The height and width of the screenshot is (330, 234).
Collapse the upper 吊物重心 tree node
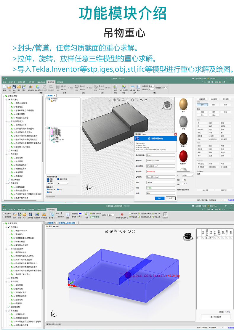(x=6, y=99)
